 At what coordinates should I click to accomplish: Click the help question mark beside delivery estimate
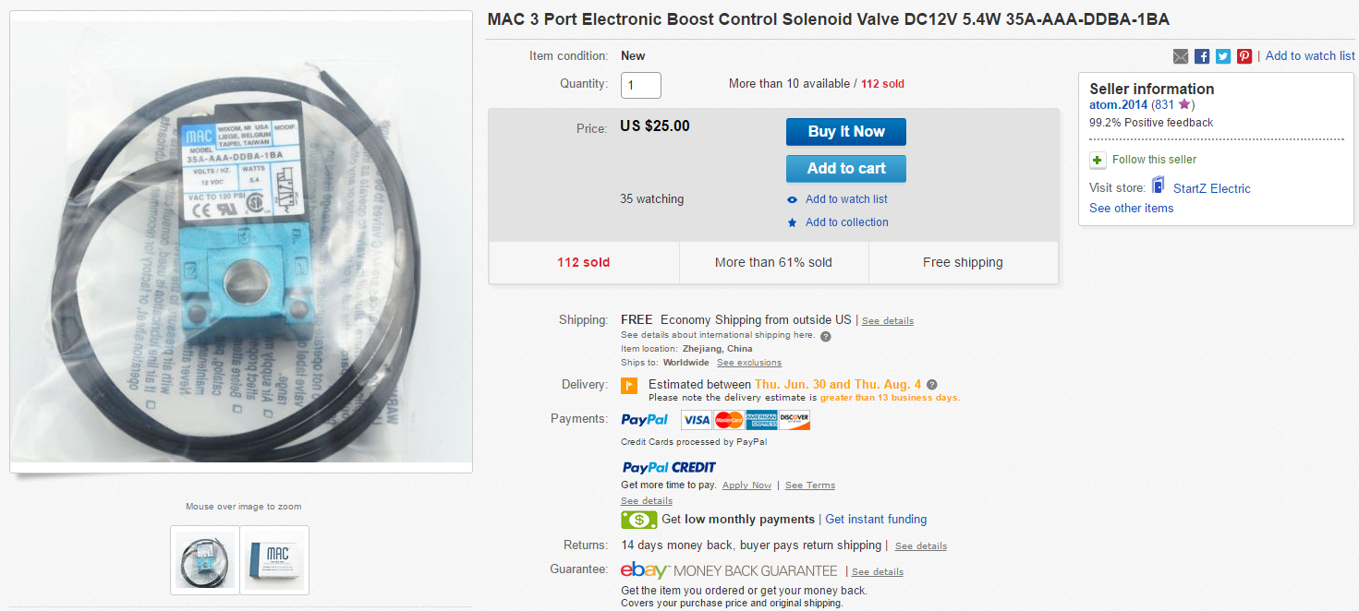click(x=930, y=384)
